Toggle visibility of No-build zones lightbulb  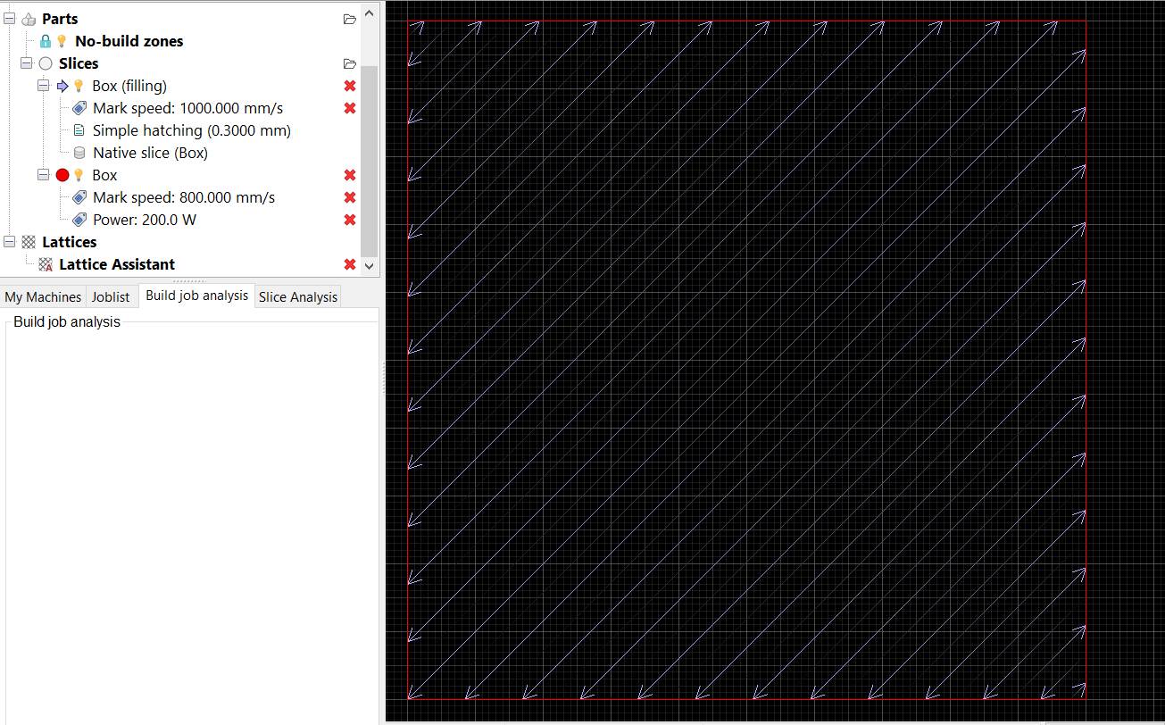(60, 40)
